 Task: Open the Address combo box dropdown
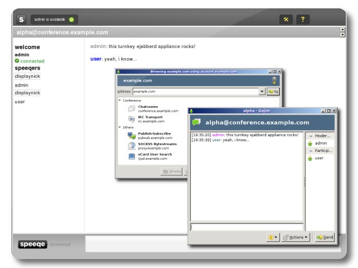click(262, 91)
